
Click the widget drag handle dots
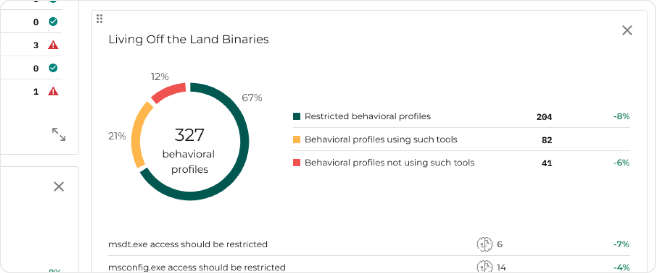(100, 19)
